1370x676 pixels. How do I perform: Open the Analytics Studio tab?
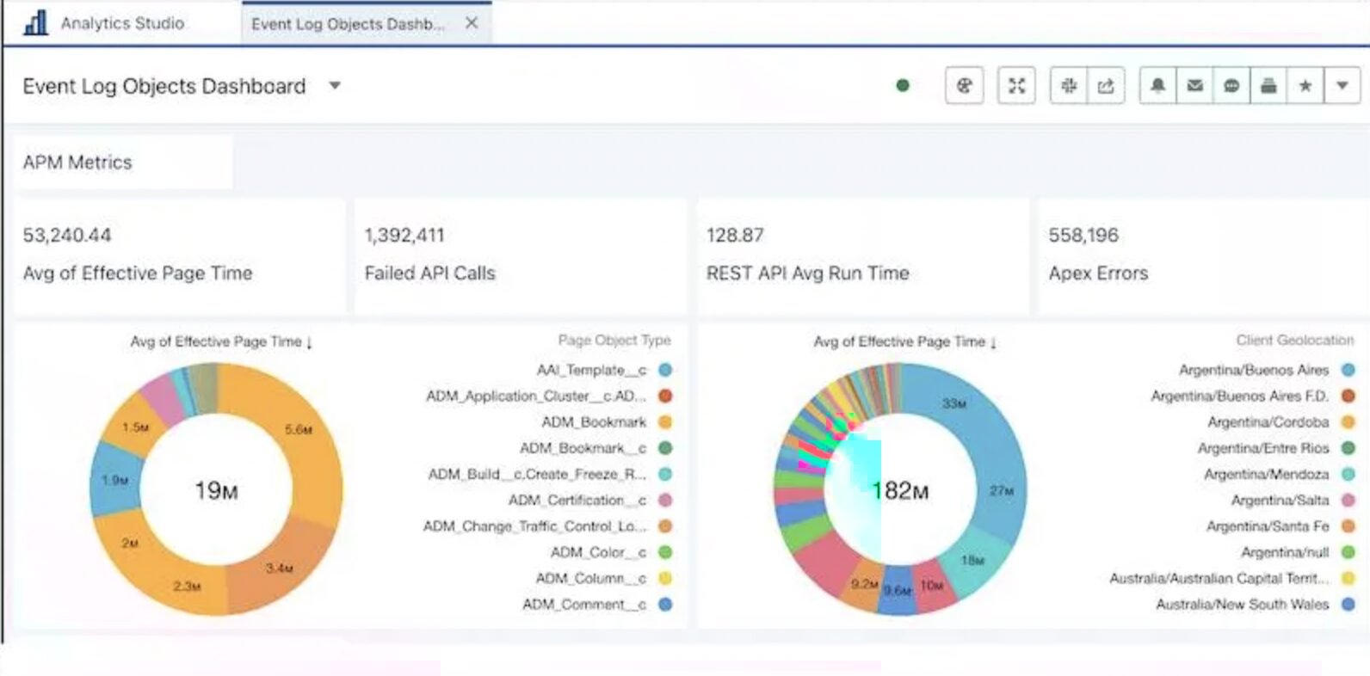[x=121, y=23]
